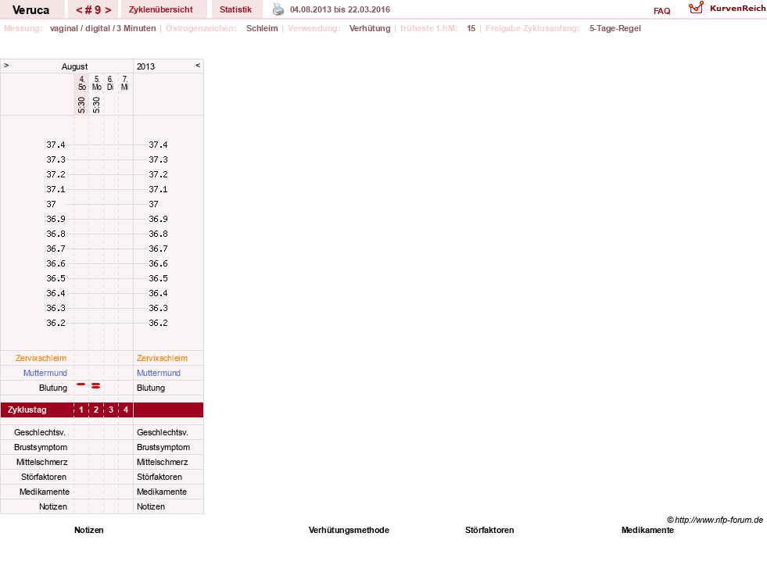Go to previous cycle with left arrow next to #9
The height and width of the screenshot is (576, 767).
[79, 10]
